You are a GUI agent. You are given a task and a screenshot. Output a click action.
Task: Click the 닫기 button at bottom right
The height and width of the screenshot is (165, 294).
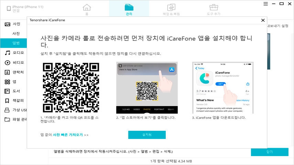[269, 152]
